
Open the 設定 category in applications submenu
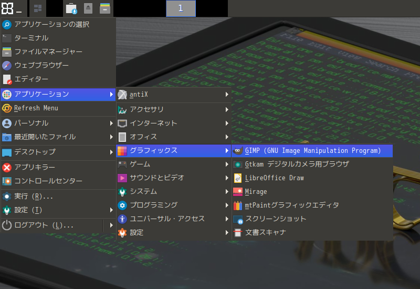[174, 233]
